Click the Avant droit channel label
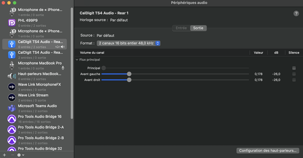Screen dimensions: 303x158 pyautogui.click(x=92, y=80)
